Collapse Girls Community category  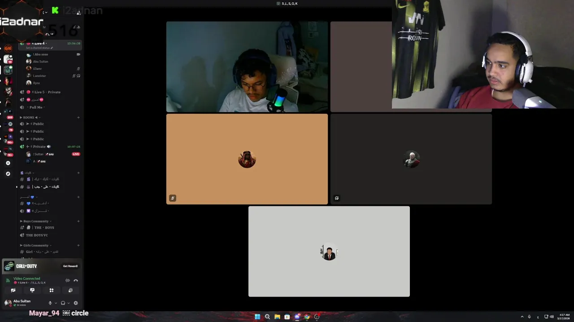pos(35,245)
